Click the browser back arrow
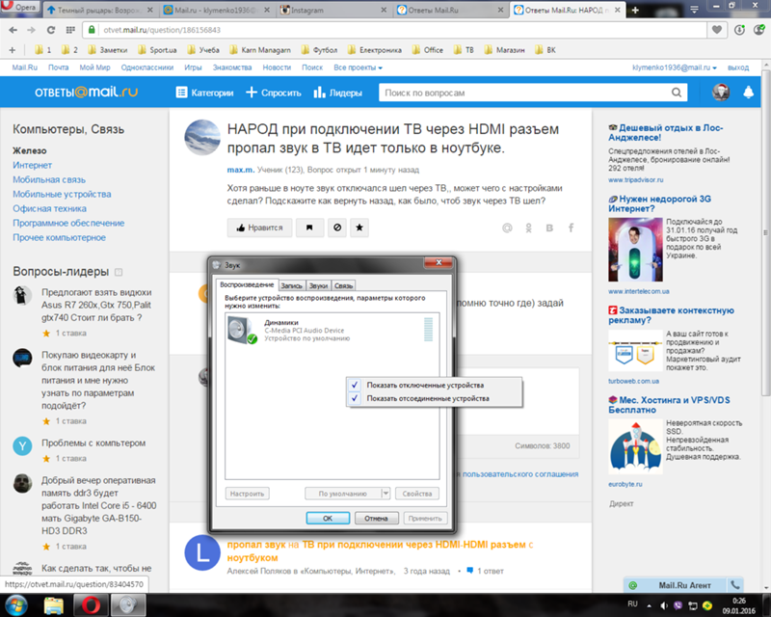The height and width of the screenshot is (617, 771). click(13, 30)
